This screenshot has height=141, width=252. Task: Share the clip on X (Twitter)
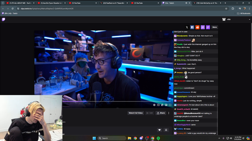[187, 27]
